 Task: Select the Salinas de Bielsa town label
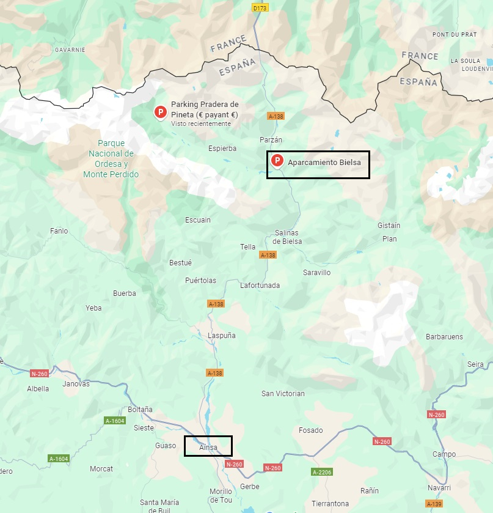[x=287, y=237]
